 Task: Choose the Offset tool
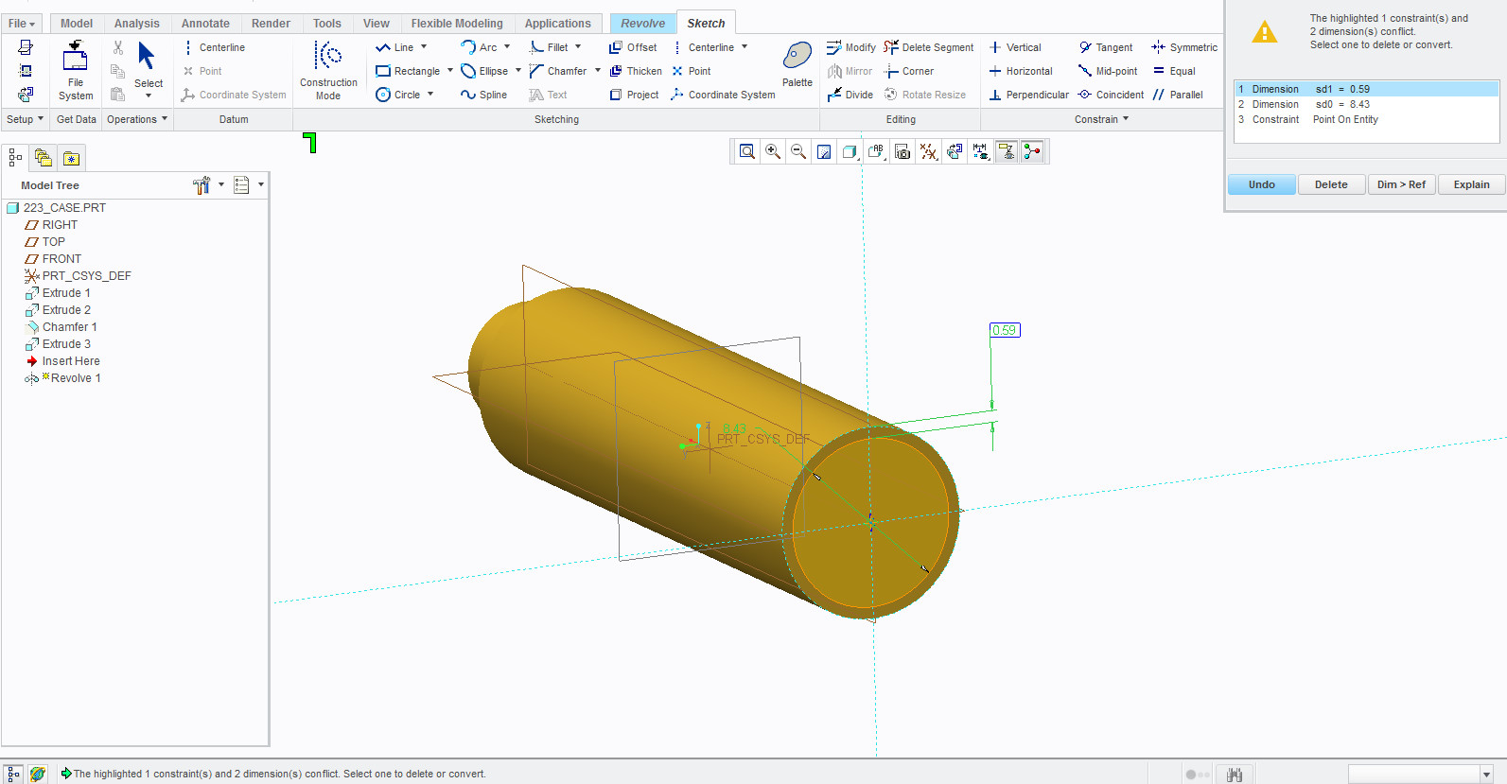(x=633, y=47)
